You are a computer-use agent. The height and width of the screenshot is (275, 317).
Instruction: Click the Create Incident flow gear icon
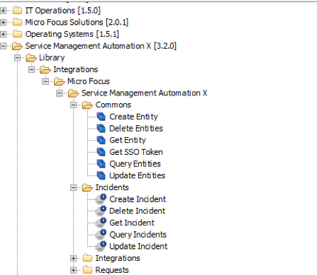101,199
